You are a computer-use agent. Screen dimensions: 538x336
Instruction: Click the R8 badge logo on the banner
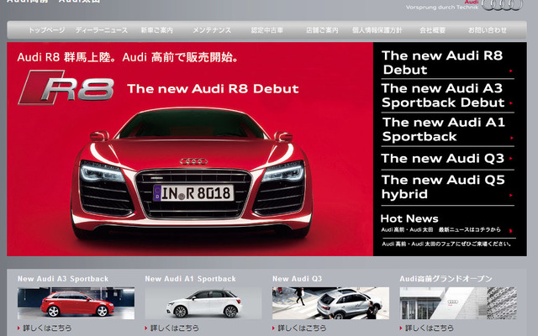(66, 87)
